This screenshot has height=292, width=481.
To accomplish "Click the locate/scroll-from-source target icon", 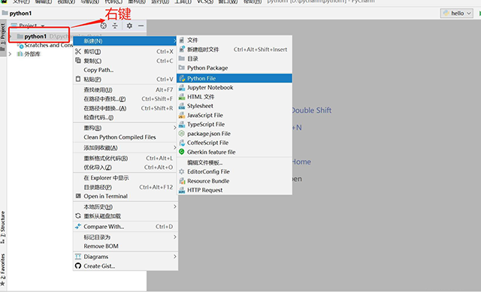I will [x=104, y=26].
